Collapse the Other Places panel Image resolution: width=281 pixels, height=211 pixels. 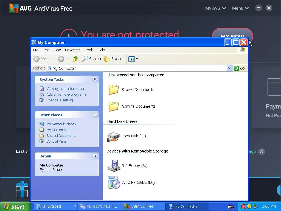tap(95, 115)
